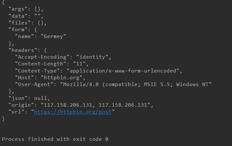Click the "identity" value text

[x=92, y=57]
